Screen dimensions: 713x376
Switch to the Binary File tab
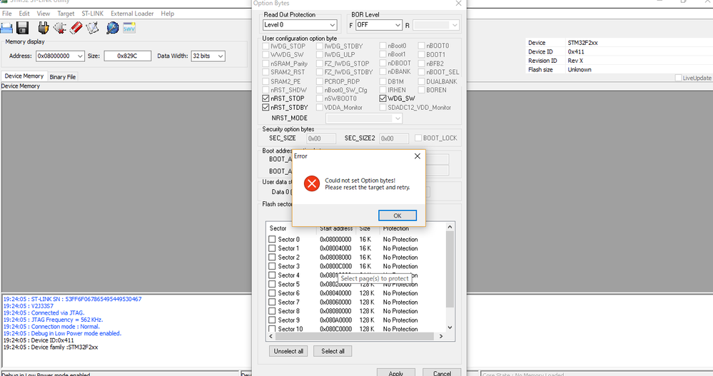(63, 77)
